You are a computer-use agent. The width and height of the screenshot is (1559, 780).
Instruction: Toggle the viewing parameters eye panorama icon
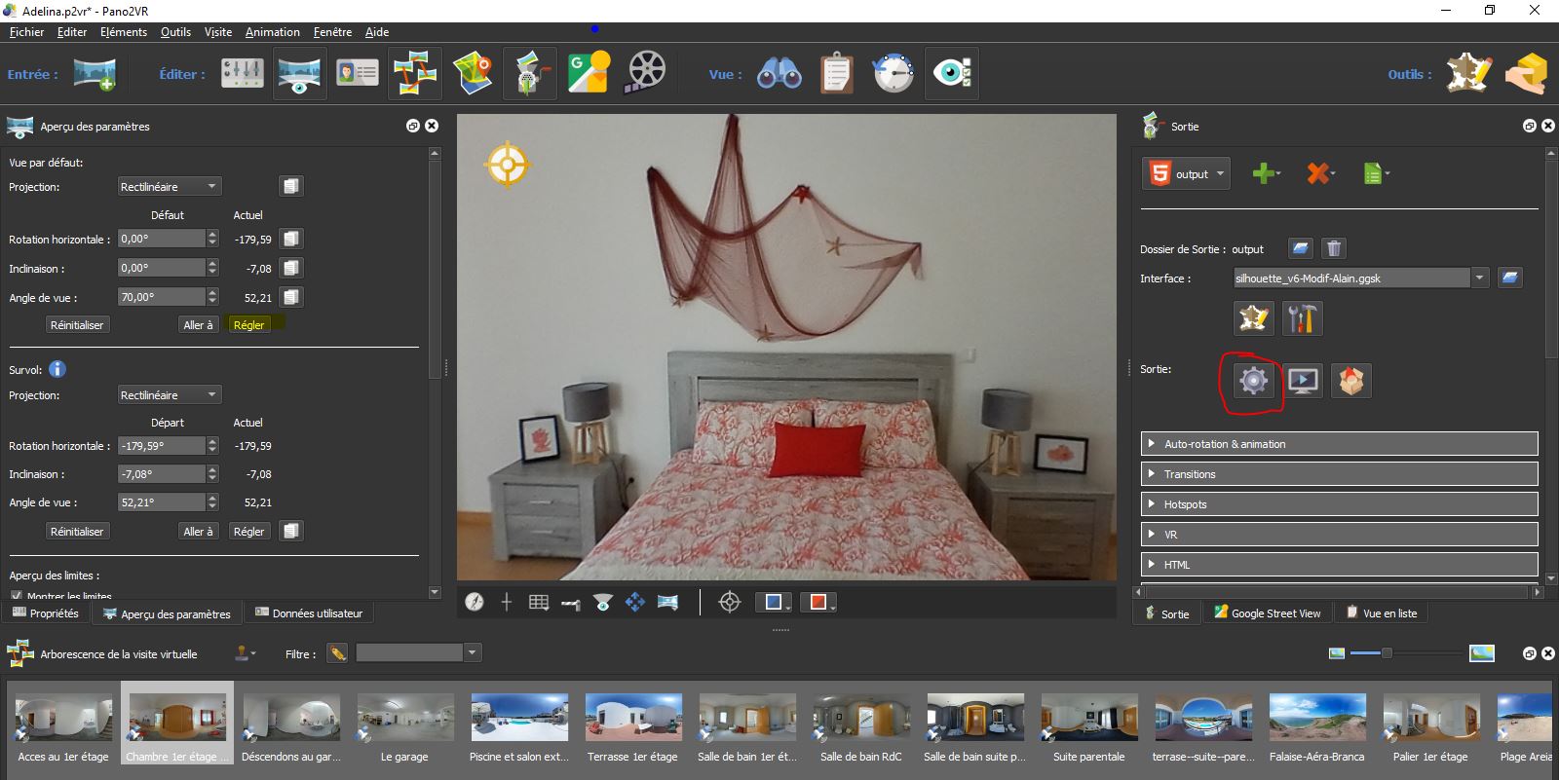point(299,73)
